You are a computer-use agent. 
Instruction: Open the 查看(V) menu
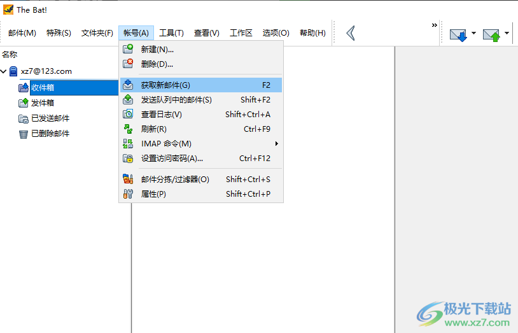206,33
